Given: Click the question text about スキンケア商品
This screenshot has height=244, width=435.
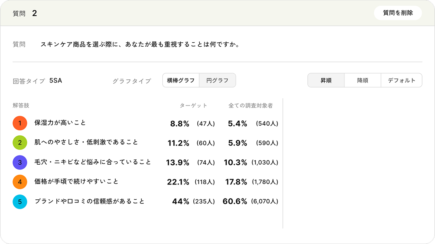Looking at the screenshot, I should pos(141,44).
